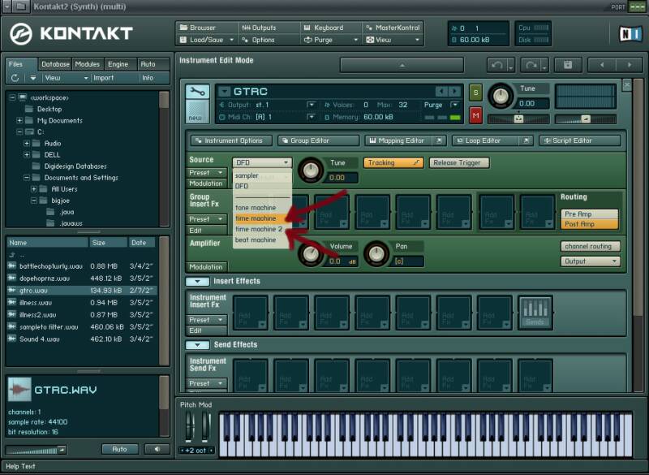Image resolution: width=649 pixels, height=475 pixels.
Task: Click the GTRC.WAV waveform thumbnail
Action: click(x=19, y=389)
